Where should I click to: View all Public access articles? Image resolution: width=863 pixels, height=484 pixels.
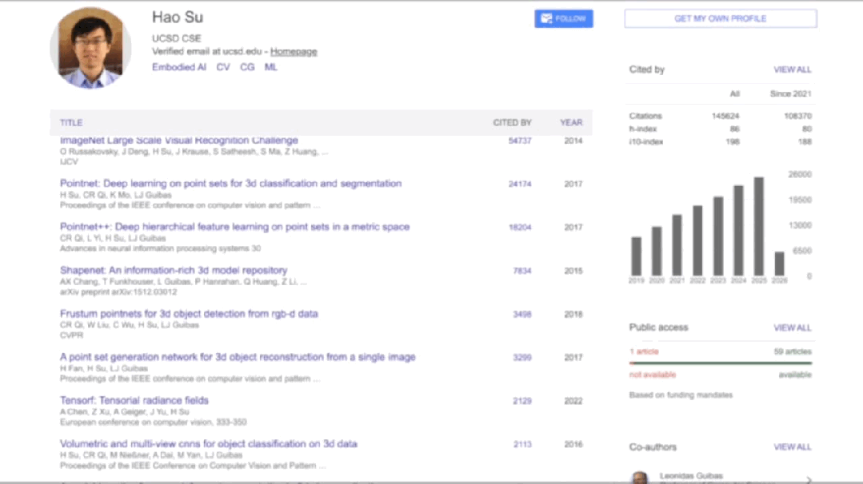pos(792,327)
